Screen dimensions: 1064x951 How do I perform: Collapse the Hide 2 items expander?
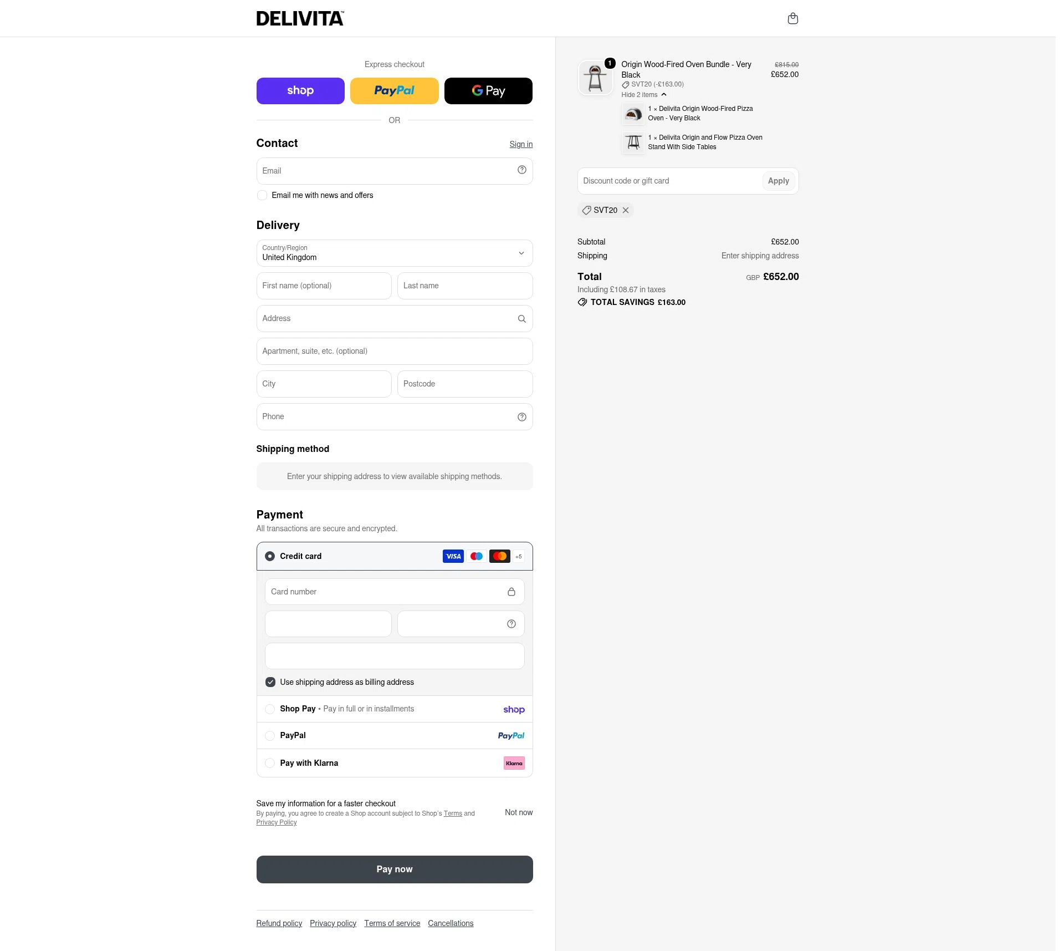pyautogui.click(x=644, y=95)
